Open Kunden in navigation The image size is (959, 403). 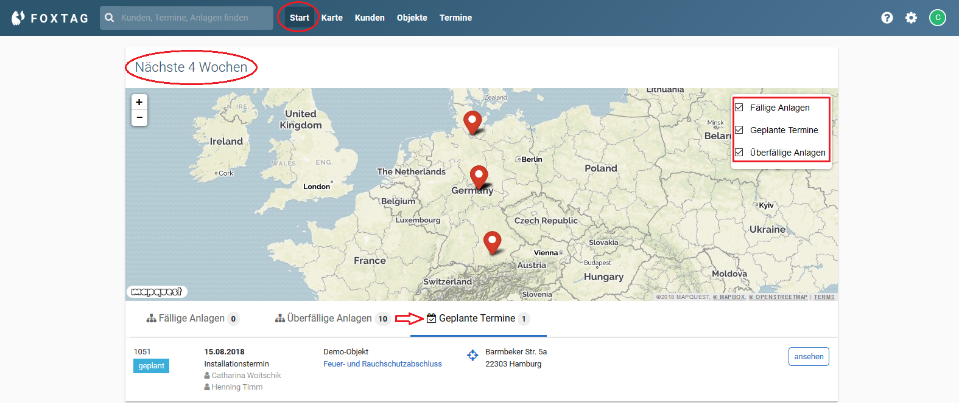click(x=370, y=18)
